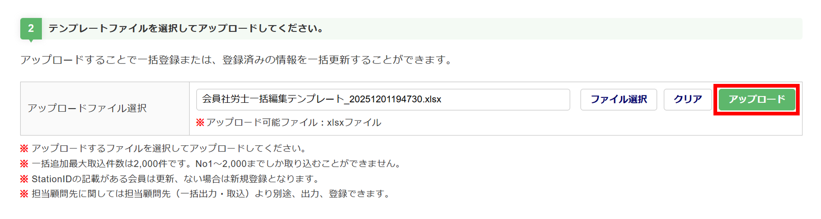Click ※ mark before the 担当顧問先 note
Image resolution: width=821 pixels, height=219 pixels.
point(24,194)
